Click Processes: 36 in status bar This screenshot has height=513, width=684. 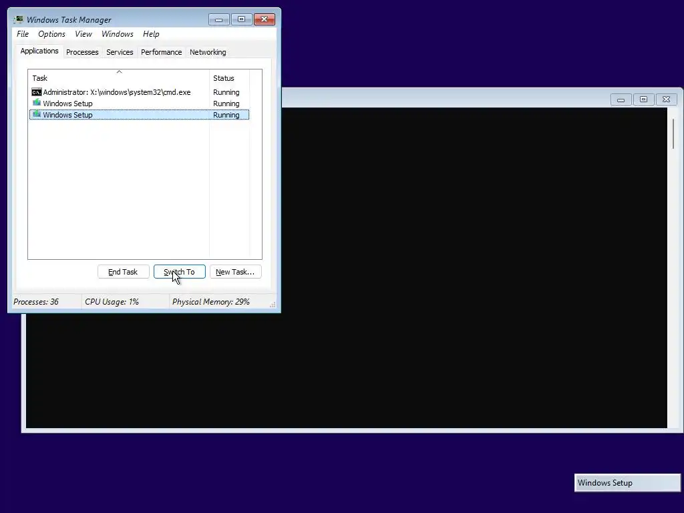coord(36,302)
